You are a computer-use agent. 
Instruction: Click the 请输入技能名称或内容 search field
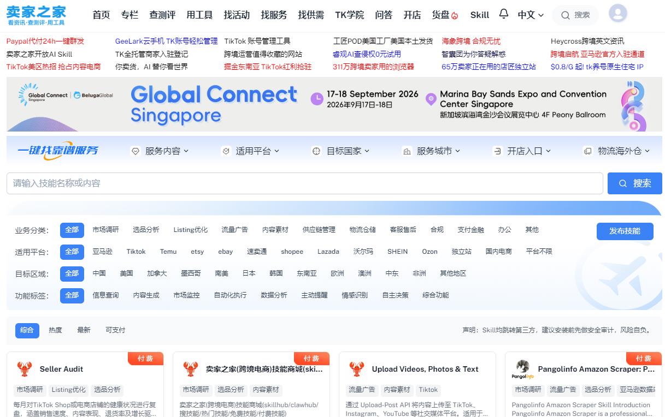304,183
